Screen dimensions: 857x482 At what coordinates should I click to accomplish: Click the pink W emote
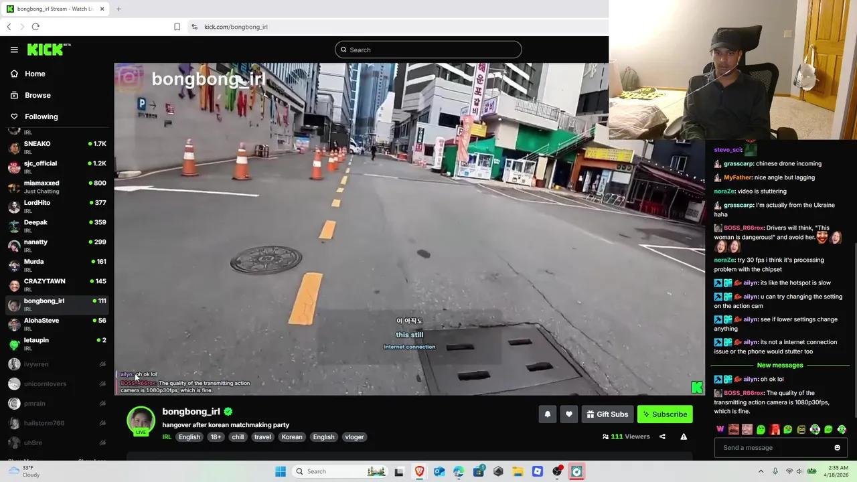[720, 429]
